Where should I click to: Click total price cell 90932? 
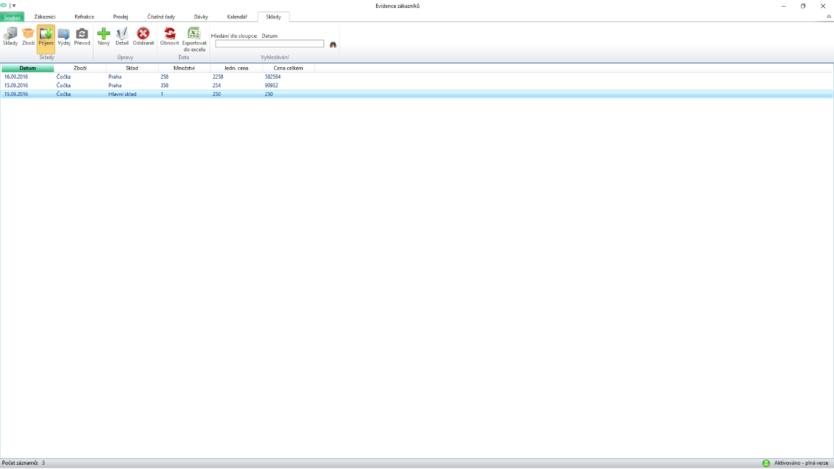(271, 85)
